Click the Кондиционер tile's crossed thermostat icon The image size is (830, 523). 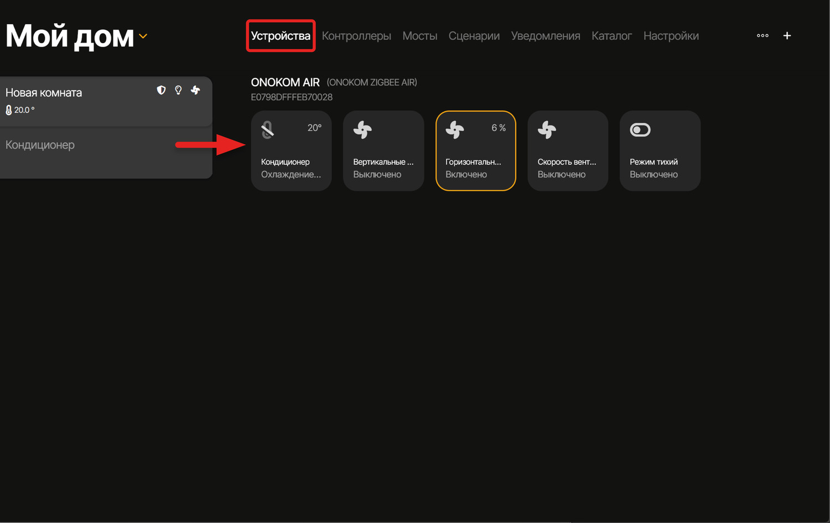(268, 130)
